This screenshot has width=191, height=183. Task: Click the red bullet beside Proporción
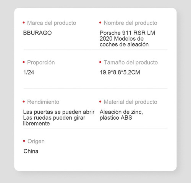(24, 62)
